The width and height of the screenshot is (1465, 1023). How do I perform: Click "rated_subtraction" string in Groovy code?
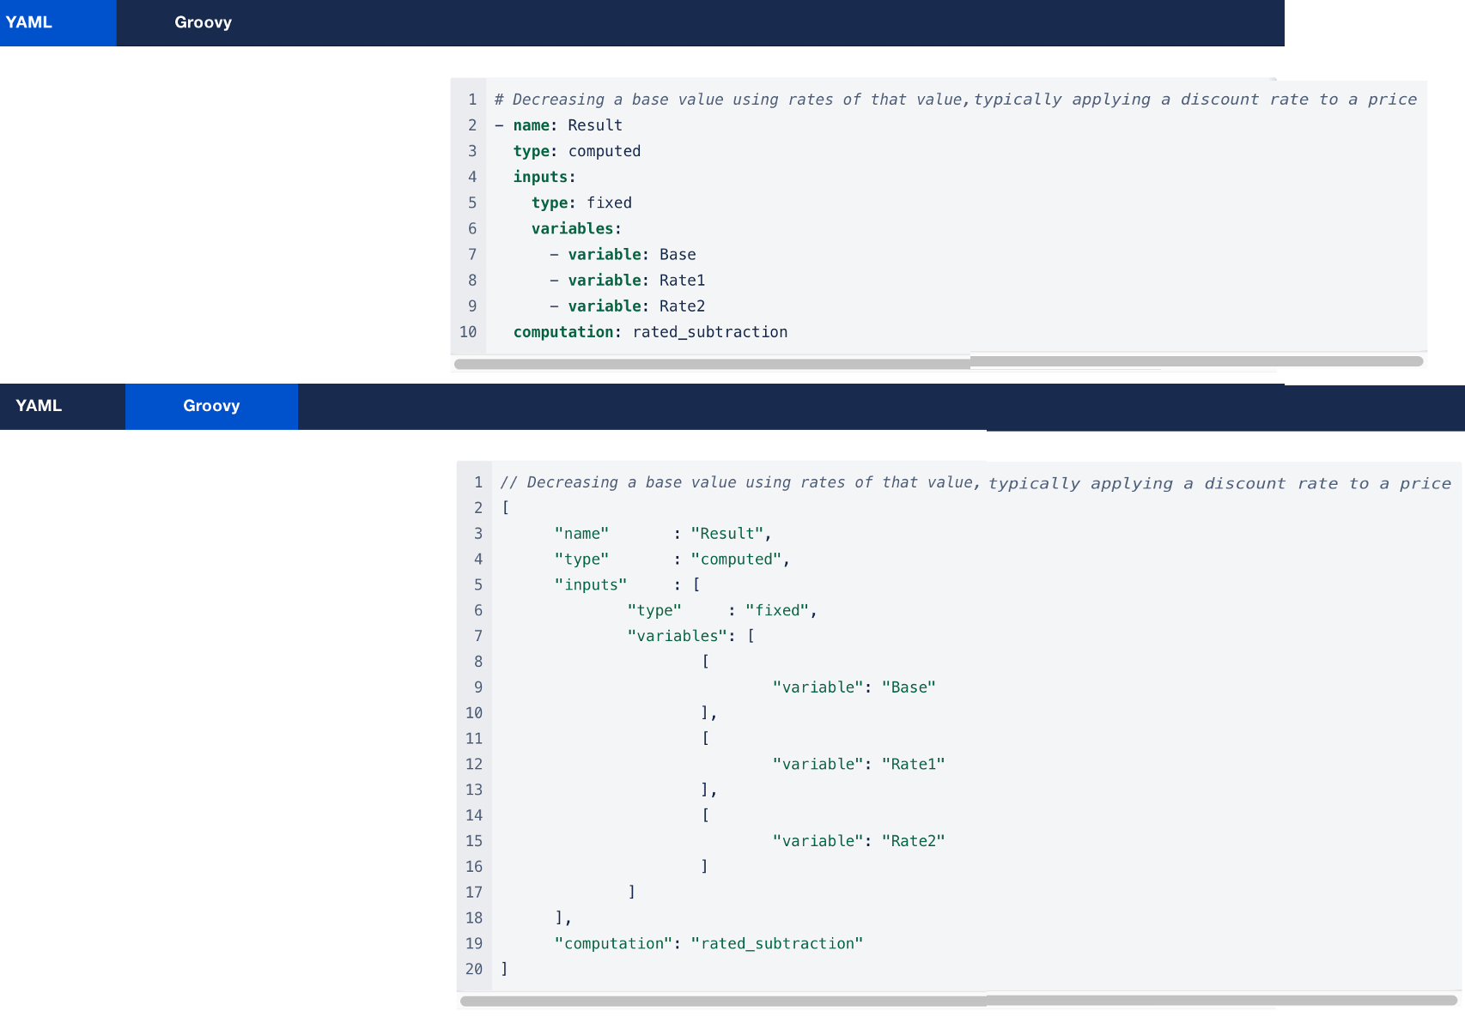coord(776,944)
